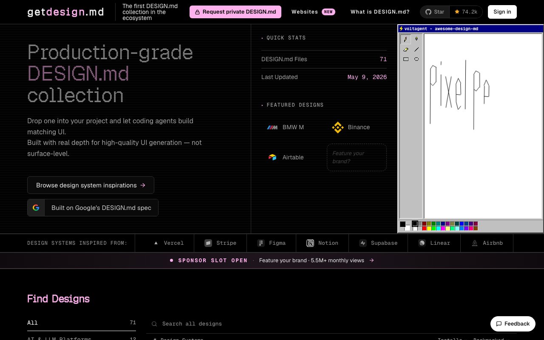The image size is (544, 340).
Task: Select the Brush tool beside the pencil
Action: [x=416, y=39]
